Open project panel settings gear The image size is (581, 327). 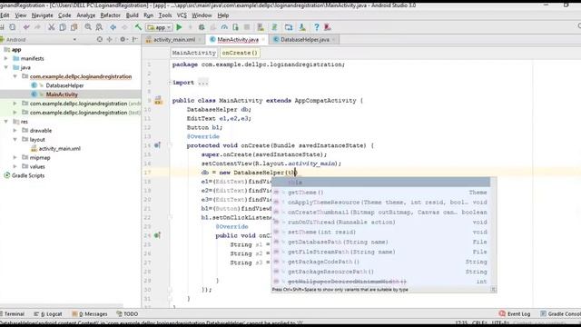pos(123,39)
